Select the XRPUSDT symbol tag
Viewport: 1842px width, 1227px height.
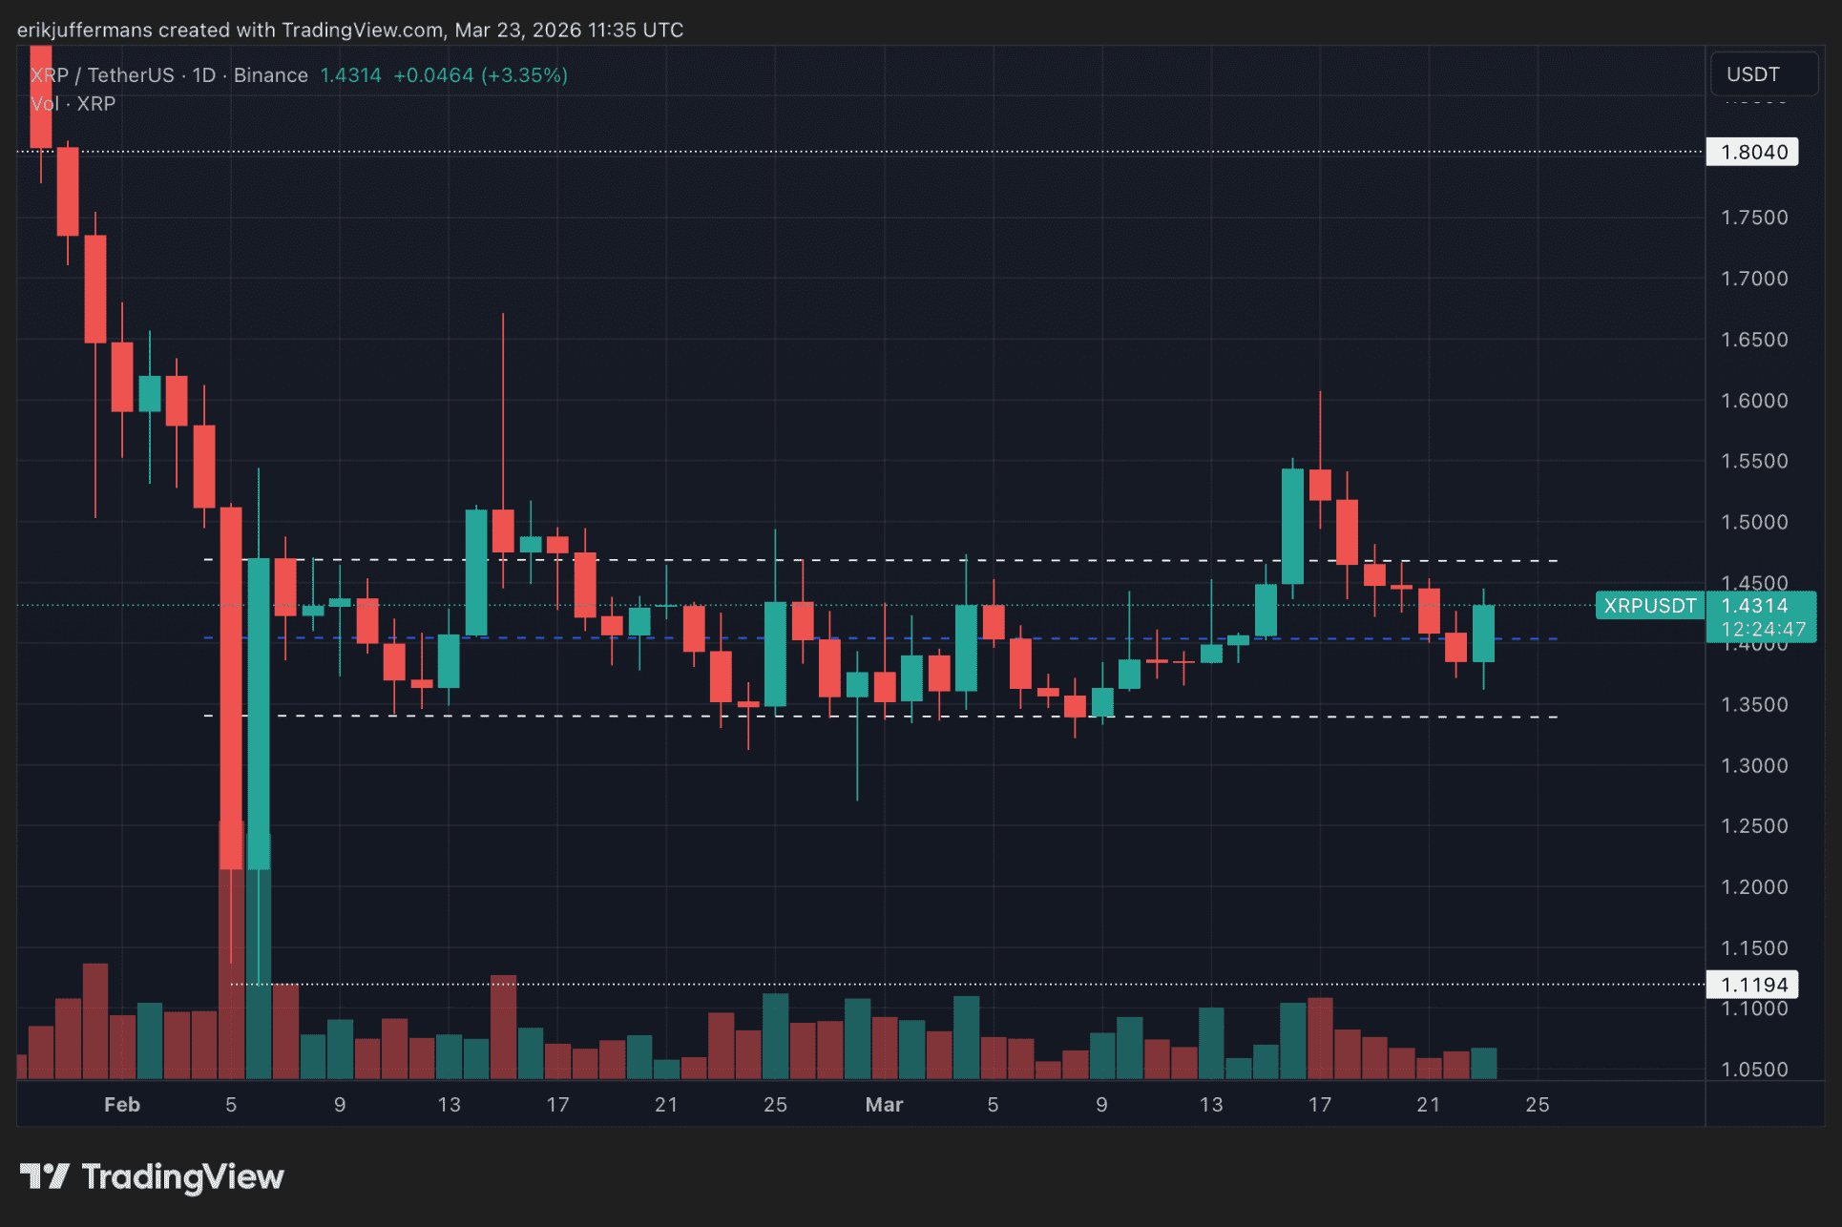point(1649,606)
